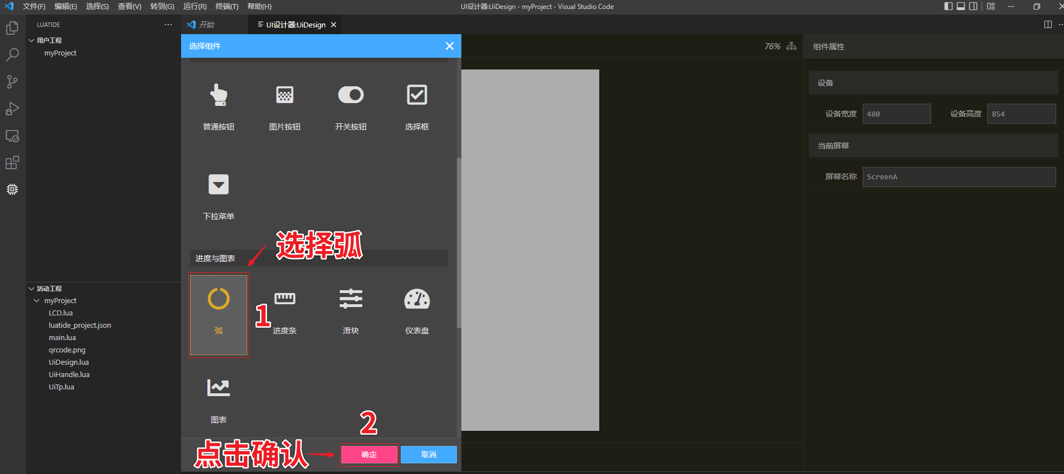1064x474 pixels.
Task: Open the 选择(S) menu
Action: tap(98, 7)
